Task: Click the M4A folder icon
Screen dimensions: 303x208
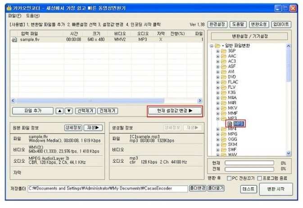Action: point(224,98)
